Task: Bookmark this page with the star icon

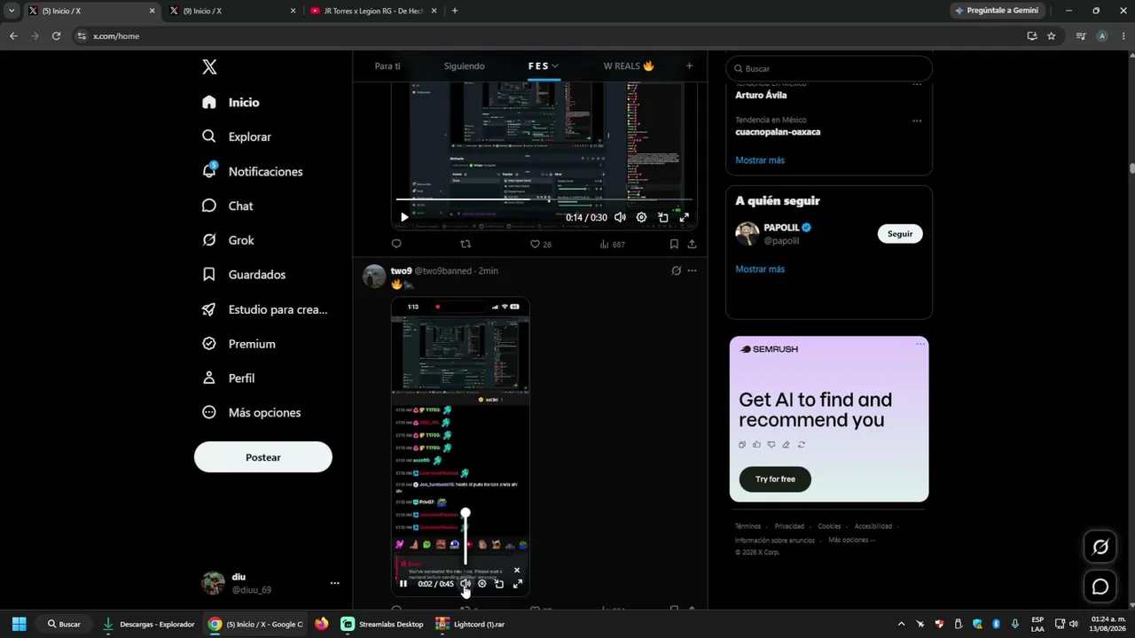Action: (x=1052, y=36)
